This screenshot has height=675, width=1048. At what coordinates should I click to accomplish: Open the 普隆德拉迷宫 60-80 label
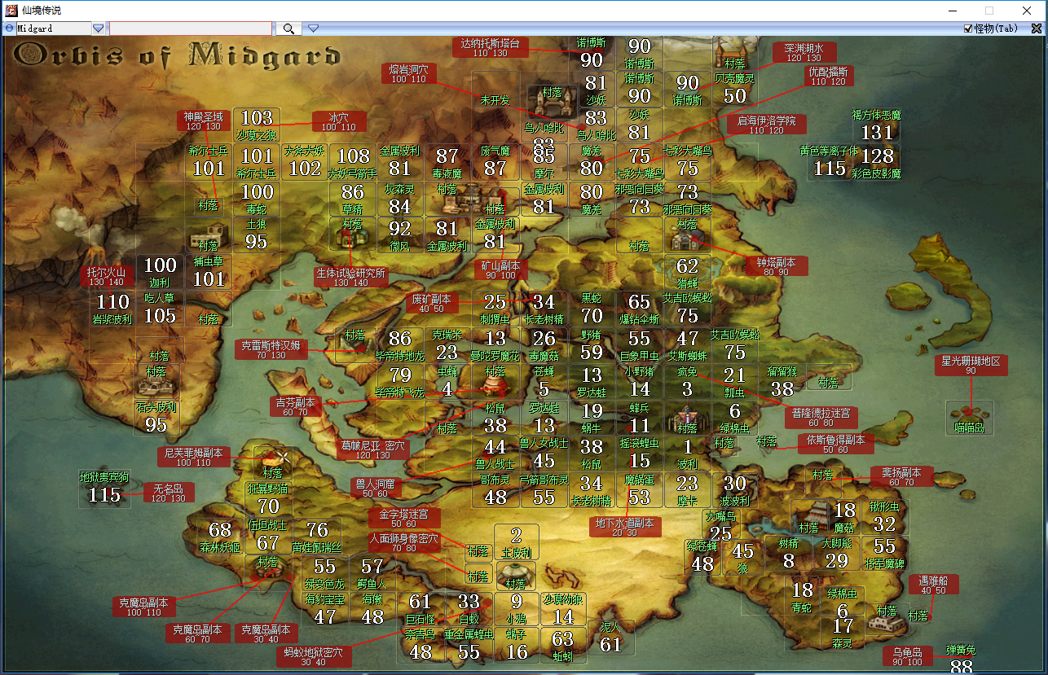tap(821, 418)
